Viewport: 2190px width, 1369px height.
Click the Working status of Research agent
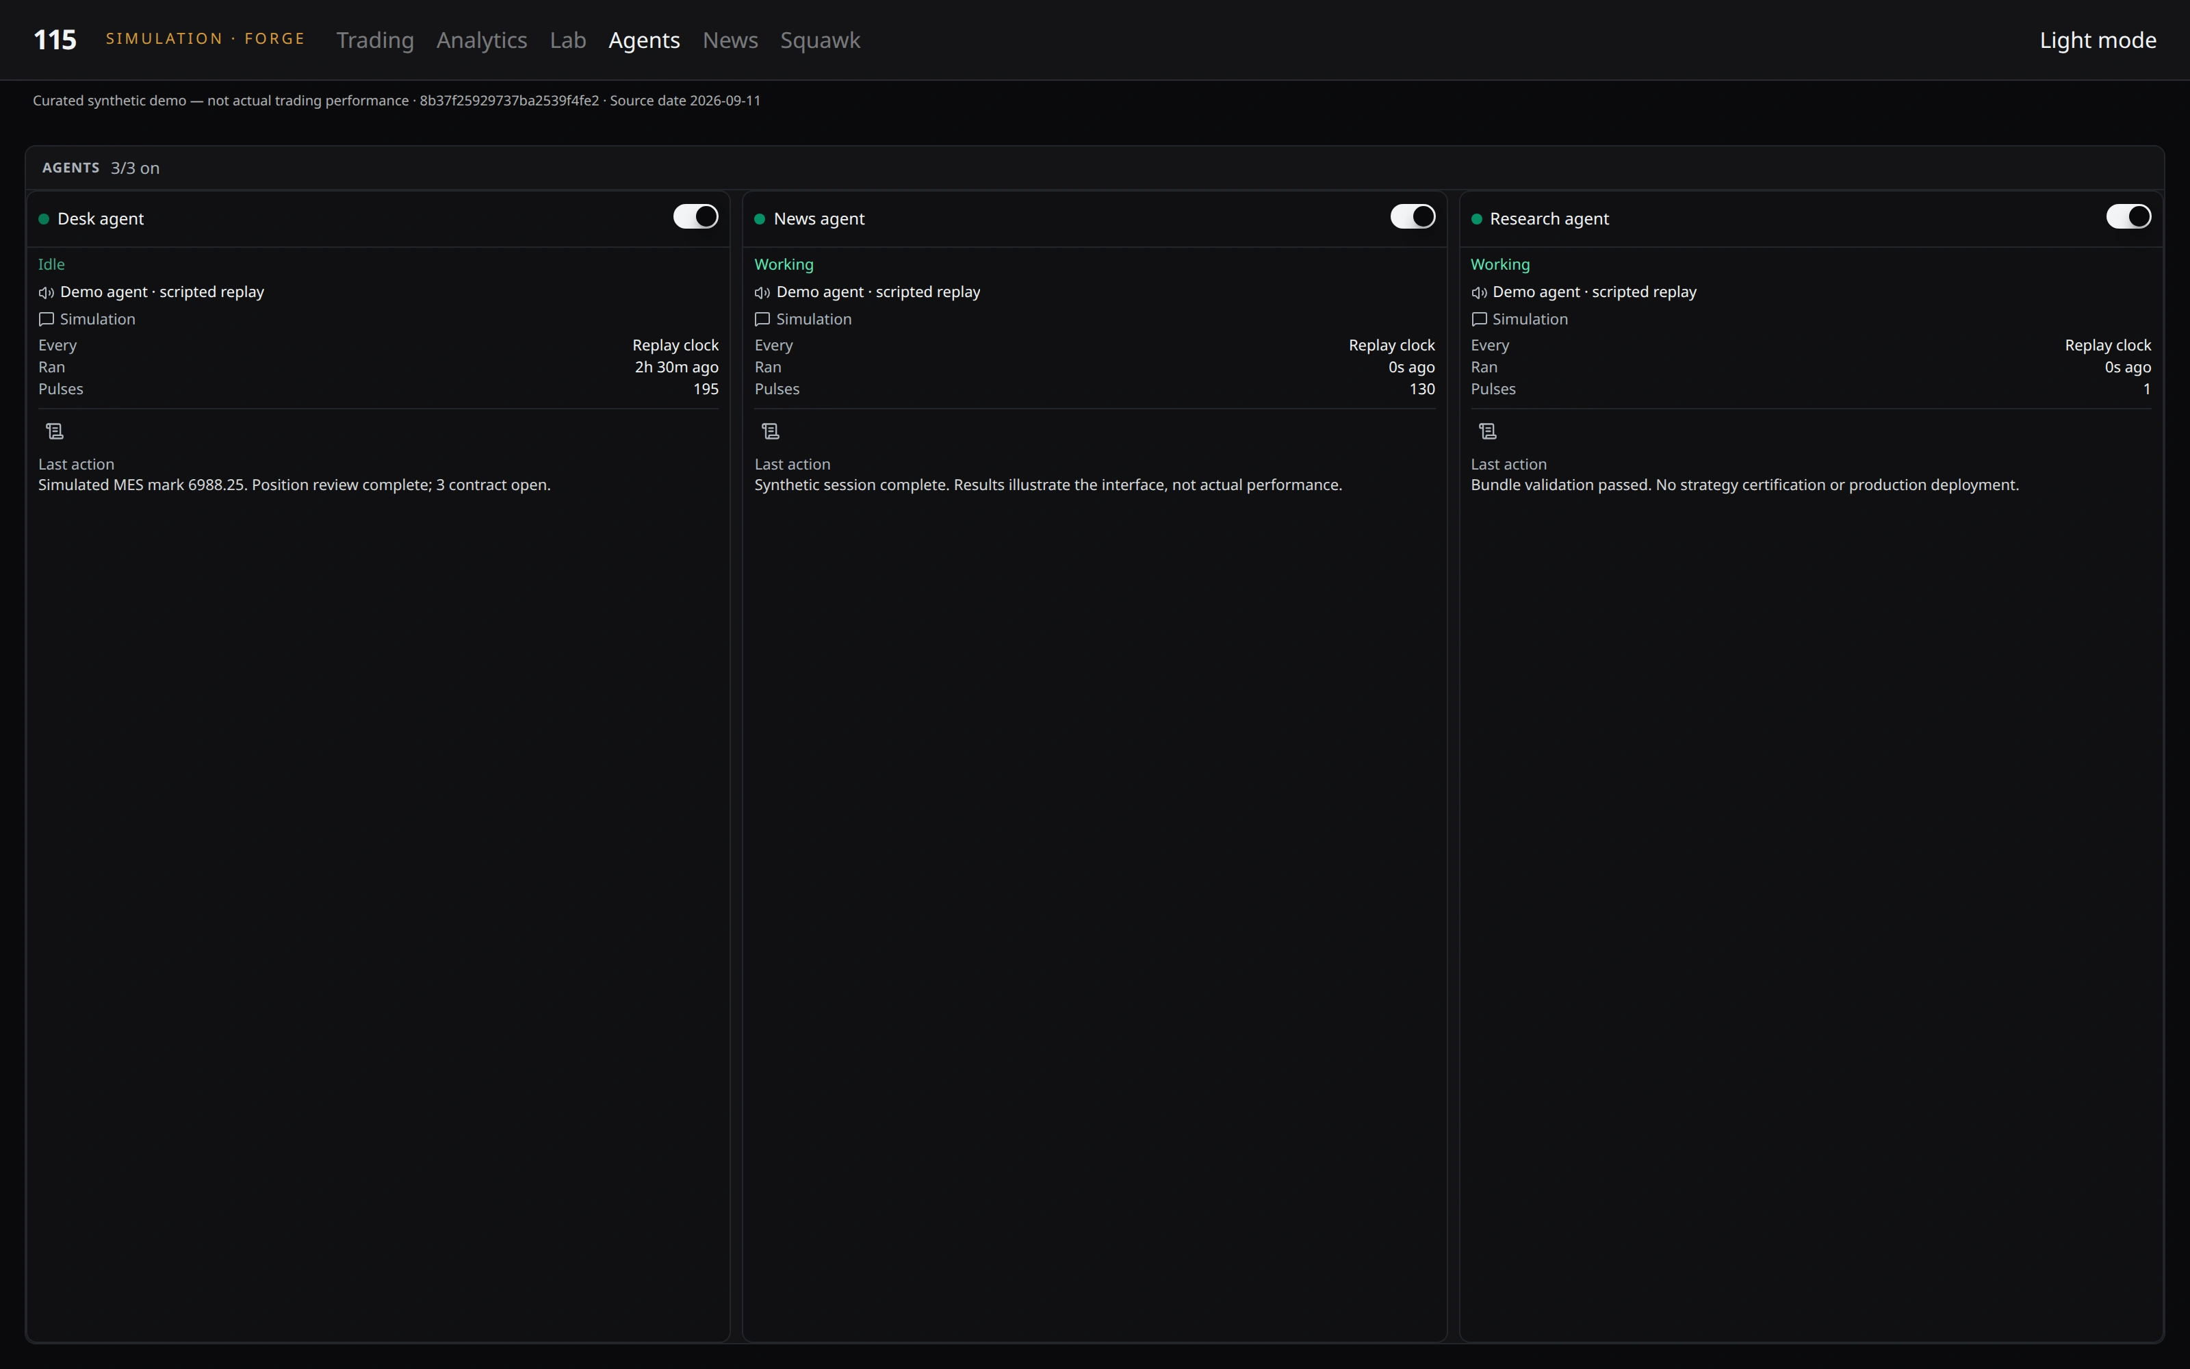(1499, 264)
